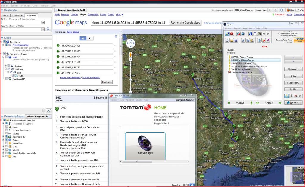
Task: Click the search magnifier in Itinéraires panel
Action: pyautogui.click(x=48, y=29)
